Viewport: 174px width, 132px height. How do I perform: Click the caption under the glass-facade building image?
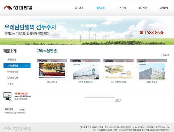pyautogui.click(x=85, y=82)
